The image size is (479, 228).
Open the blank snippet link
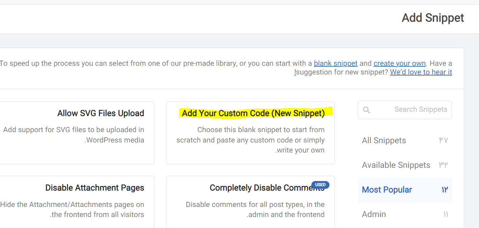[336, 63]
